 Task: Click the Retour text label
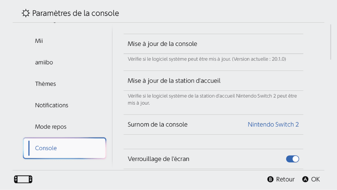[285, 179]
